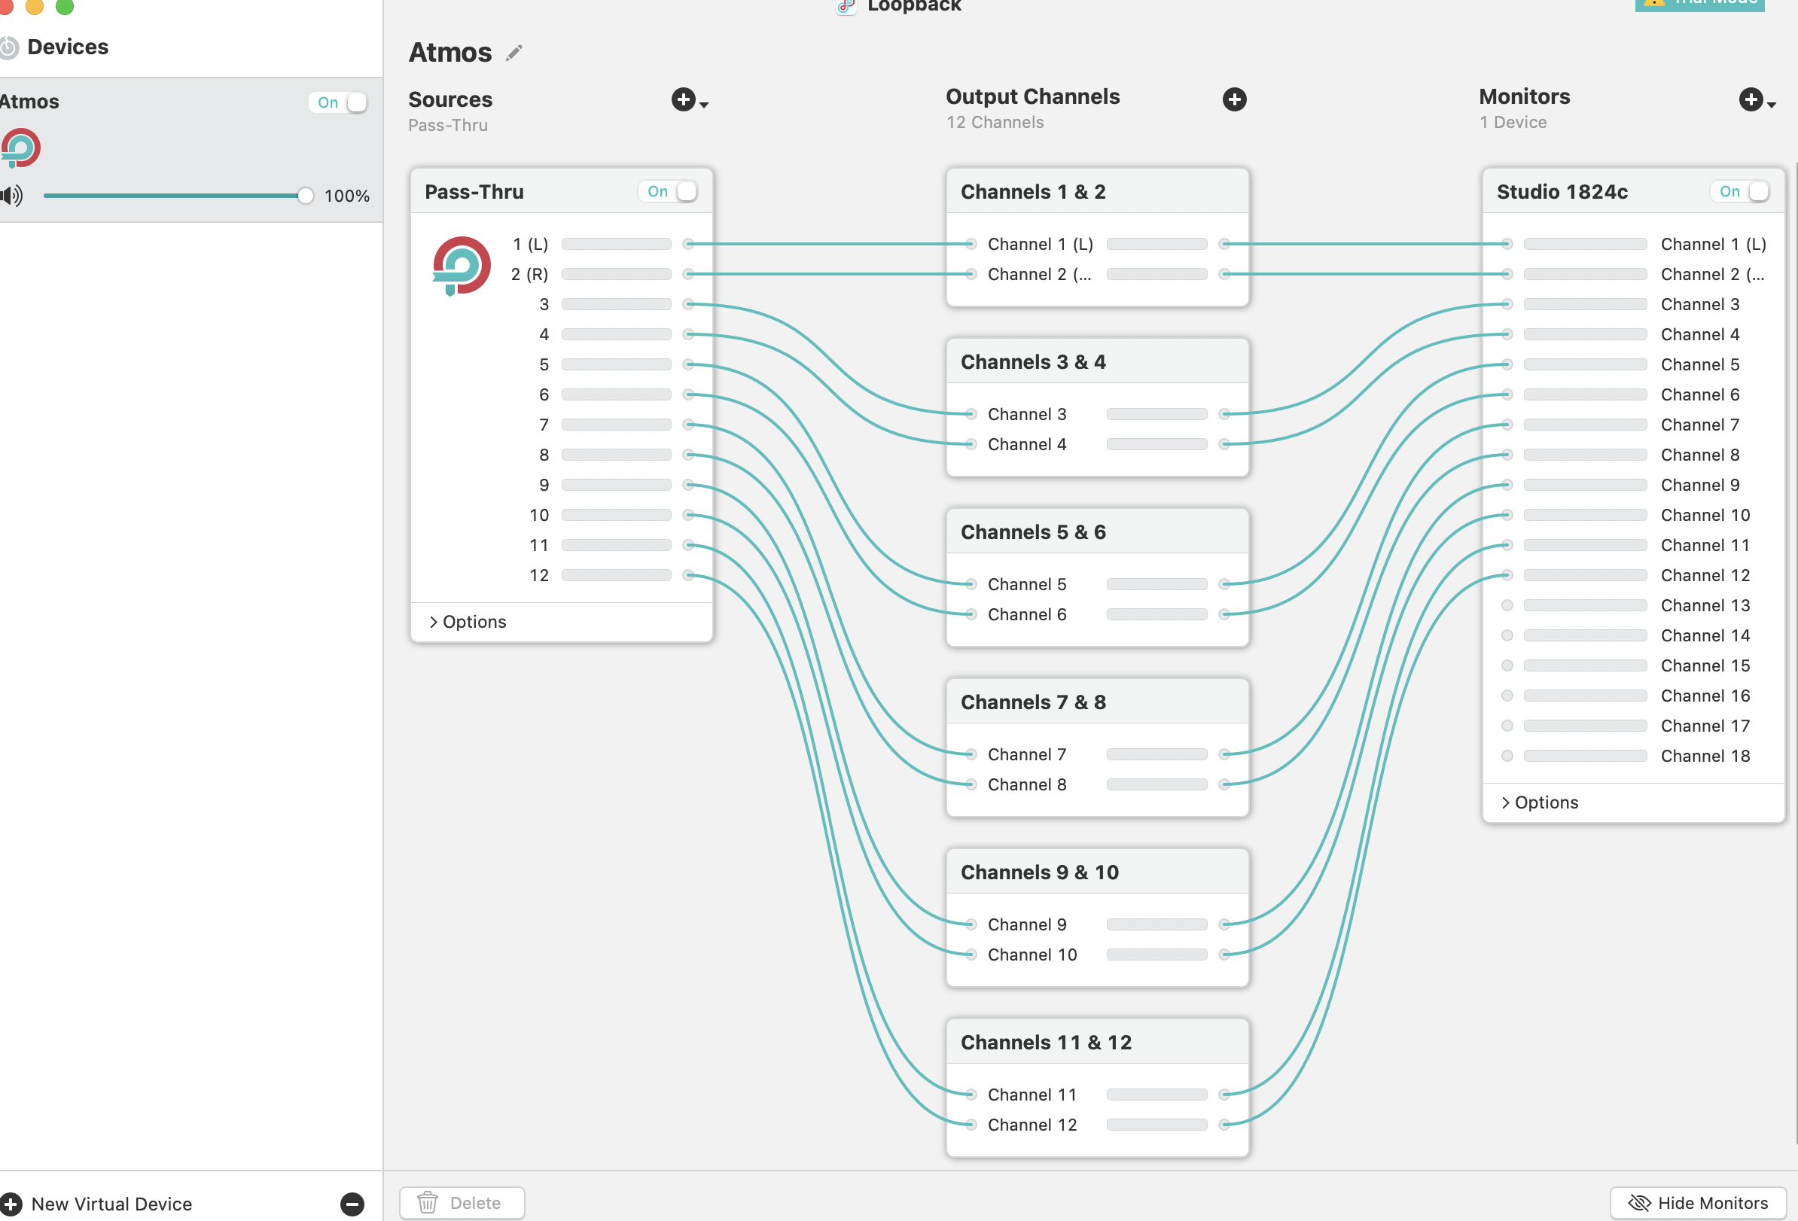Click the pencil icon to rename Atmos
The height and width of the screenshot is (1221, 1798).
(x=514, y=53)
